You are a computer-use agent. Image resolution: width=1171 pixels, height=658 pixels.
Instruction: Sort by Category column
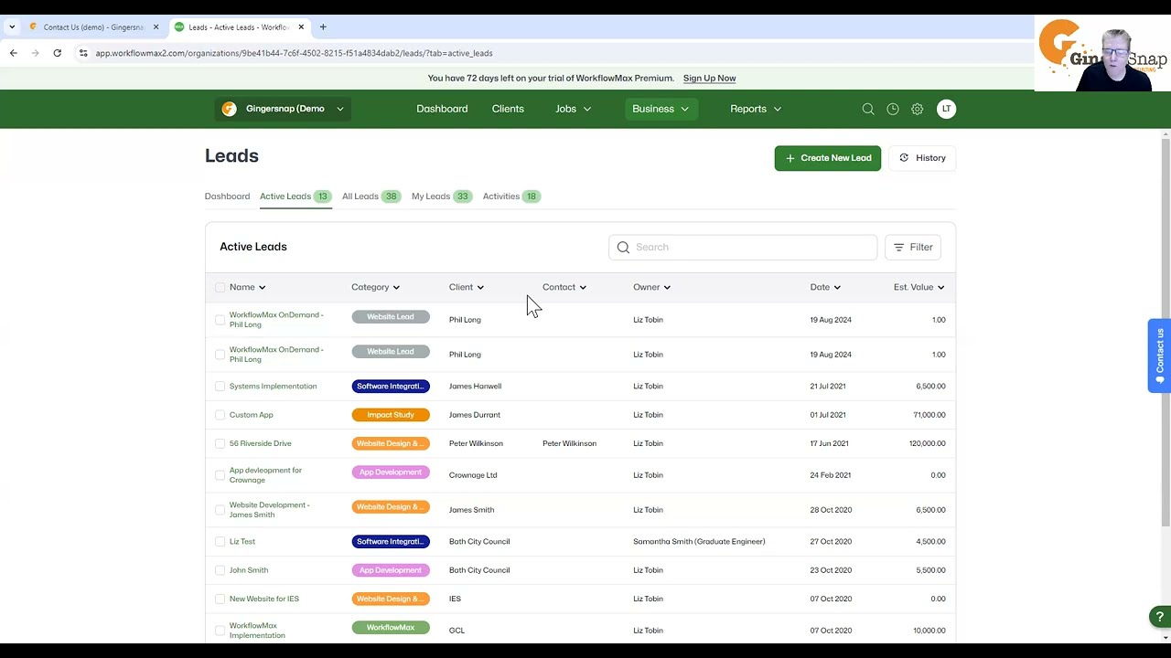point(375,287)
